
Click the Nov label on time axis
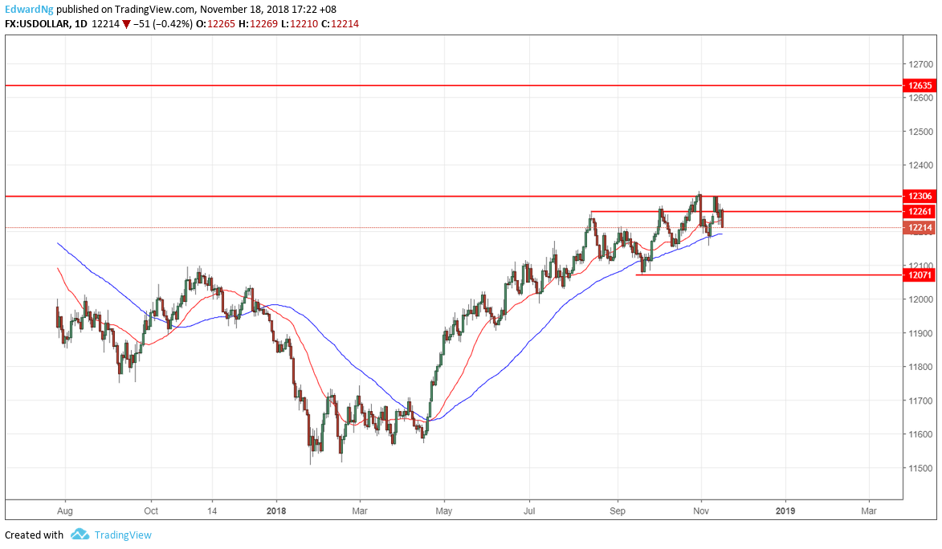(x=701, y=510)
